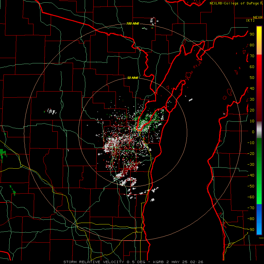The width and height of the screenshot is (264, 264).
Task: Click the 50 value on the velocity scale
Action: (x=252, y=78)
